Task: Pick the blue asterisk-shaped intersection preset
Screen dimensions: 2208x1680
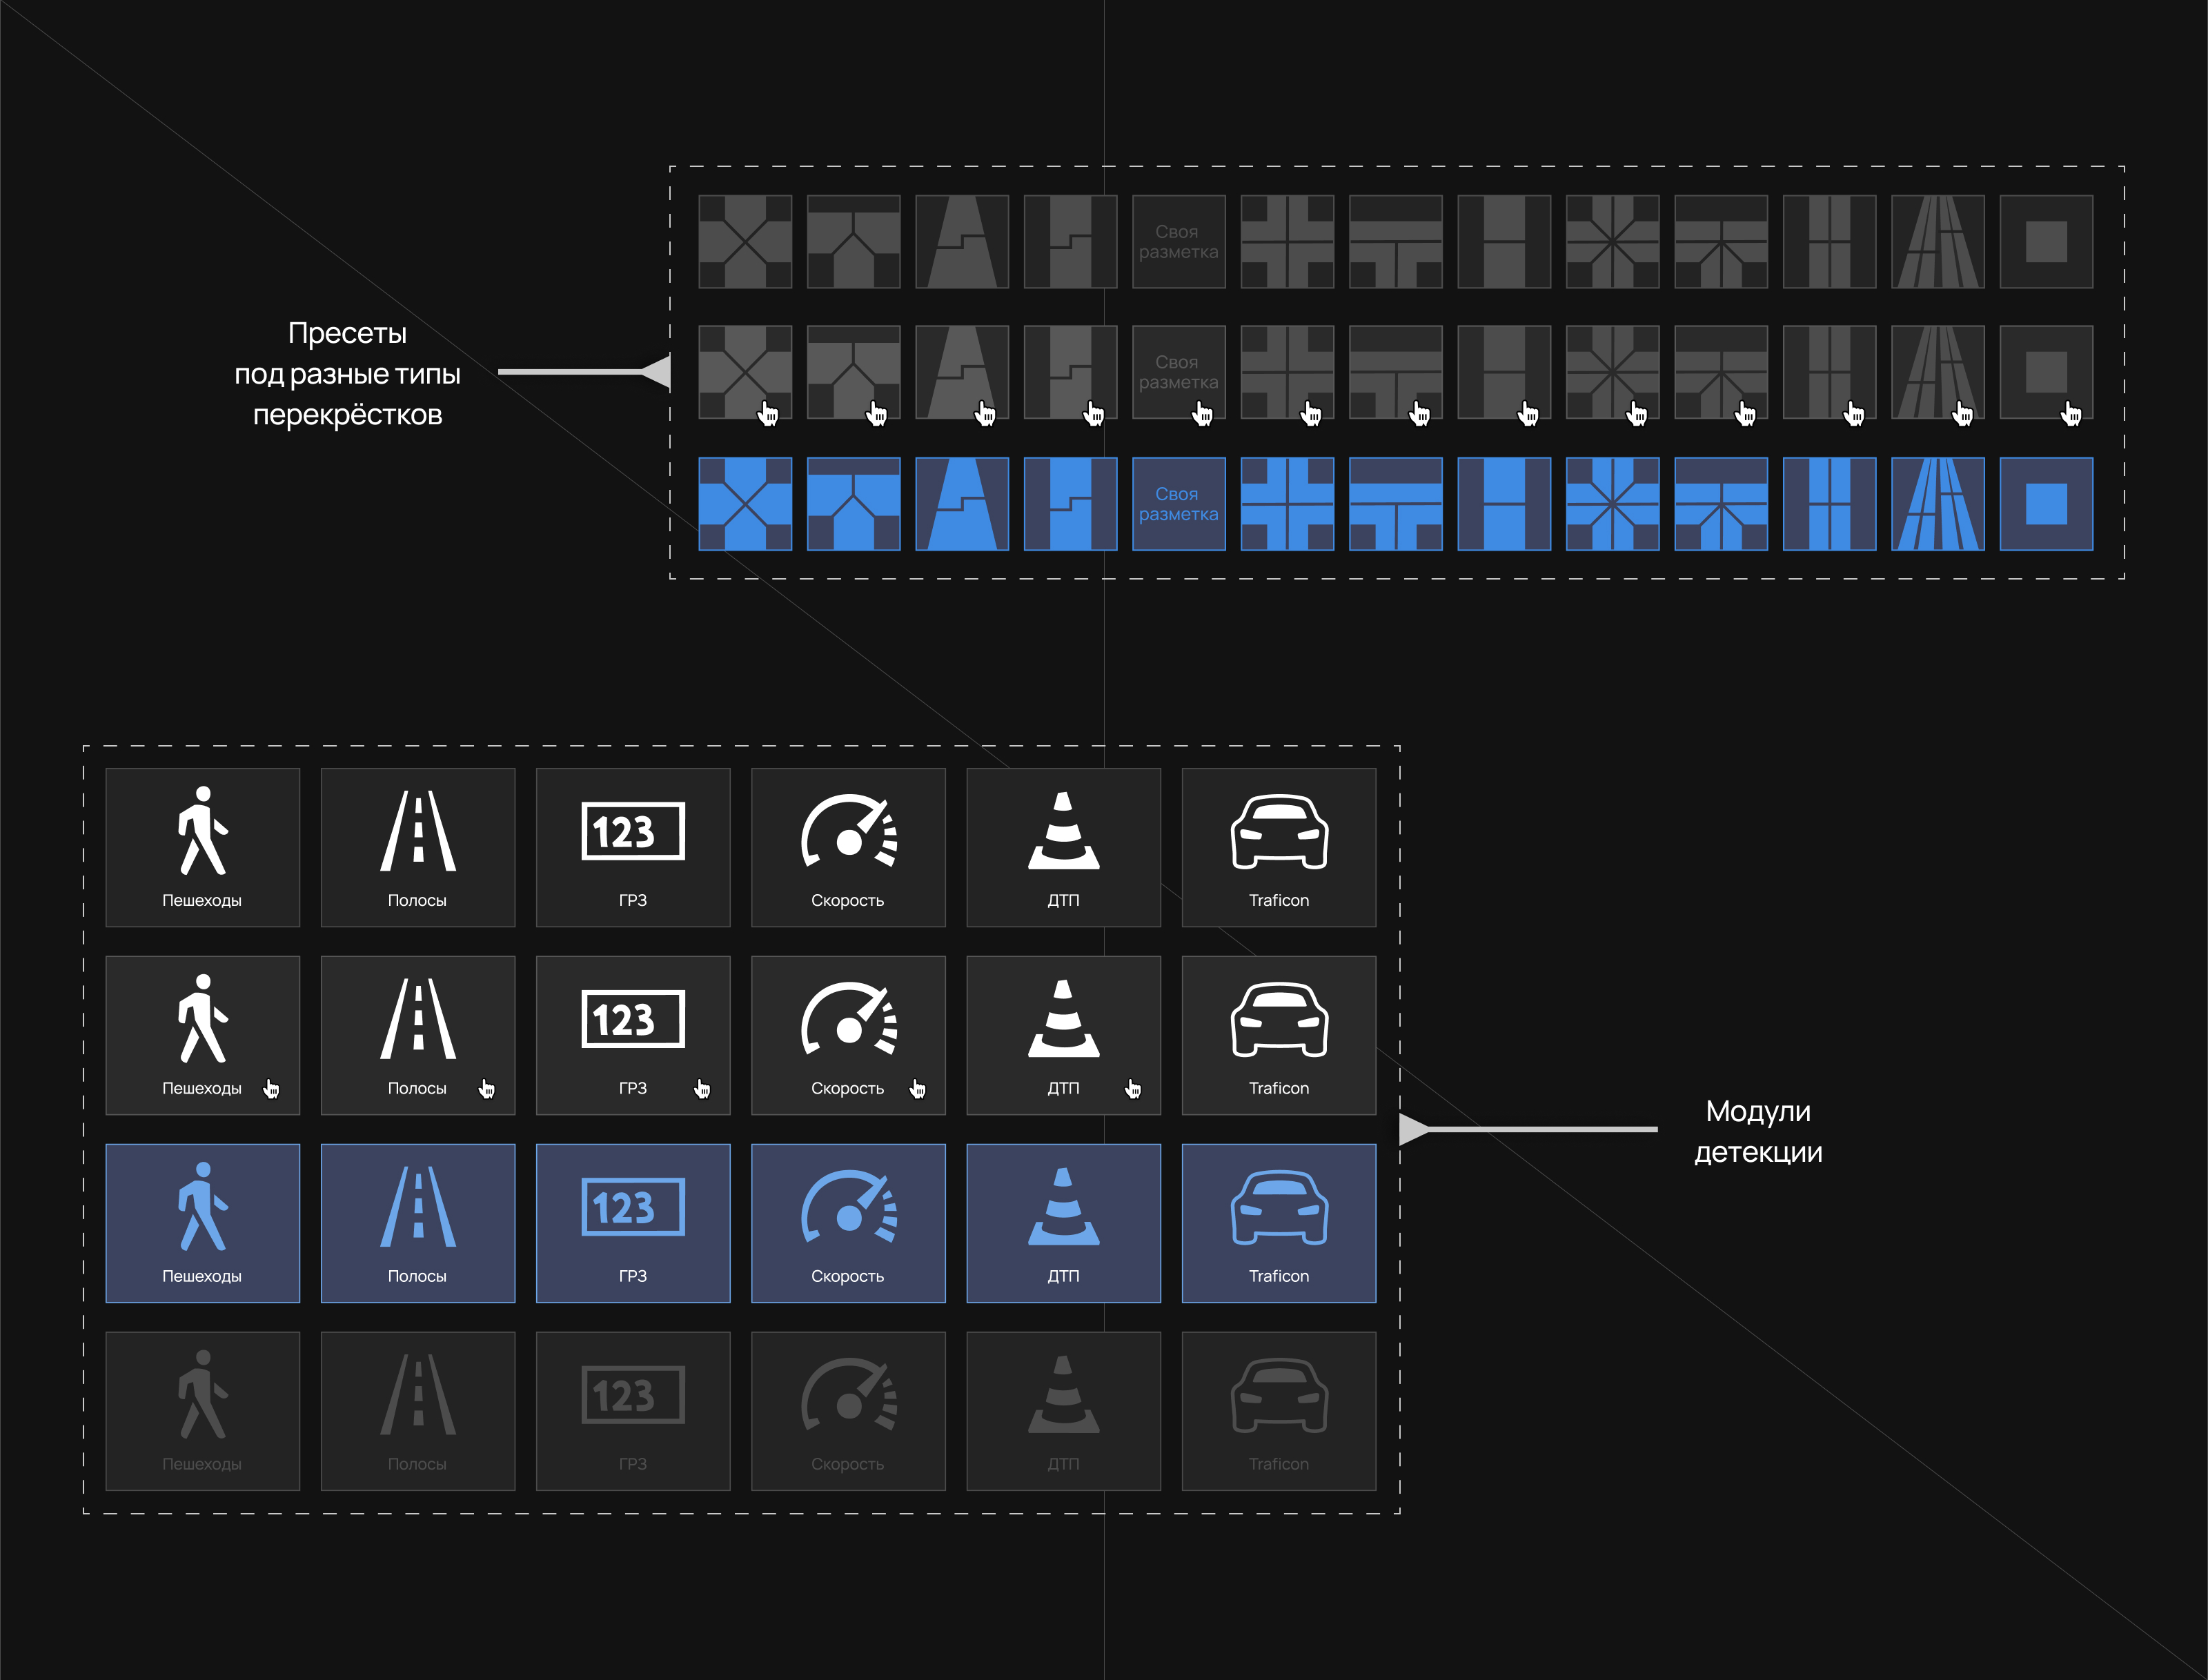Action: point(1612,504)
